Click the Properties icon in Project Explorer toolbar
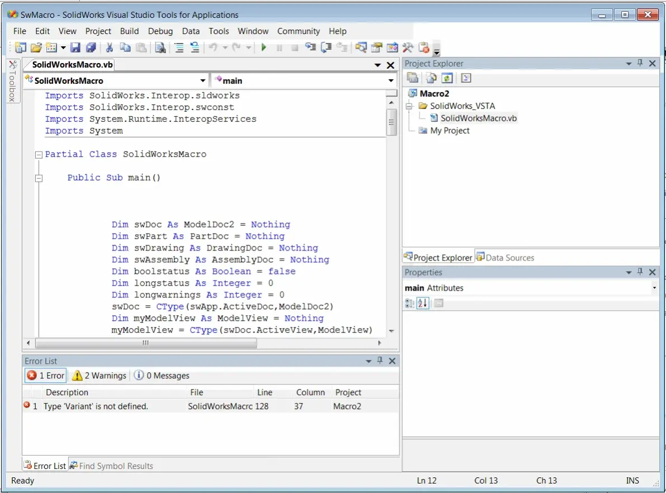The width and height of the screenshot is (666, 493). coord(412,78)
